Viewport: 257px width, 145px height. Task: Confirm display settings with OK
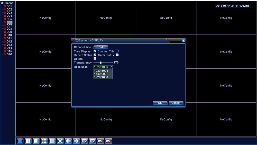point(160,103)
